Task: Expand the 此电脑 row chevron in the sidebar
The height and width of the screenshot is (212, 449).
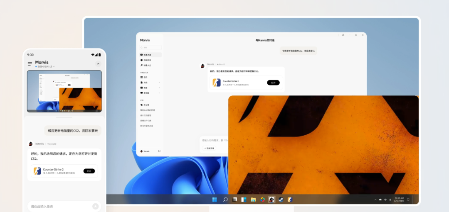Action: (x=160, y=93)
